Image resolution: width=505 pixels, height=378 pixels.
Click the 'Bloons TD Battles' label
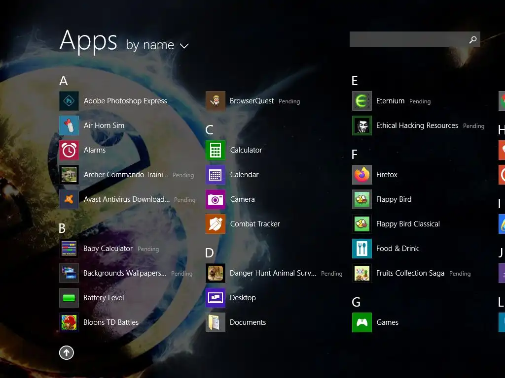point(111,322)
